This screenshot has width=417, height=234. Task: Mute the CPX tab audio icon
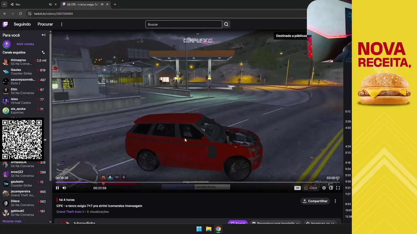click(102, 5)
